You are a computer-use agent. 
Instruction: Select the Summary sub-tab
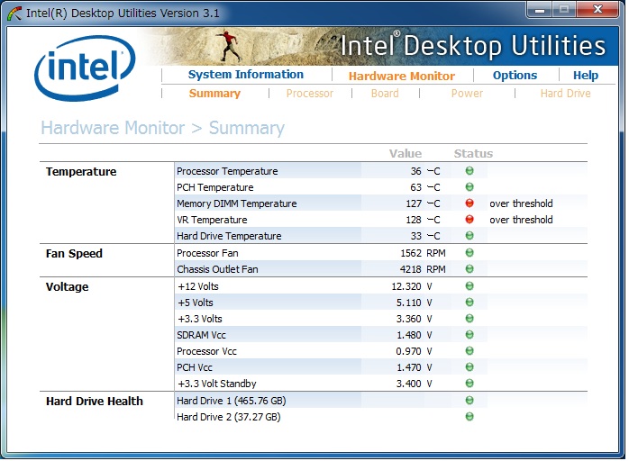[214, 94]
